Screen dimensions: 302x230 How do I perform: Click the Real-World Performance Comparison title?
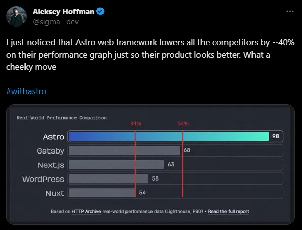click(x=62, y=118)
